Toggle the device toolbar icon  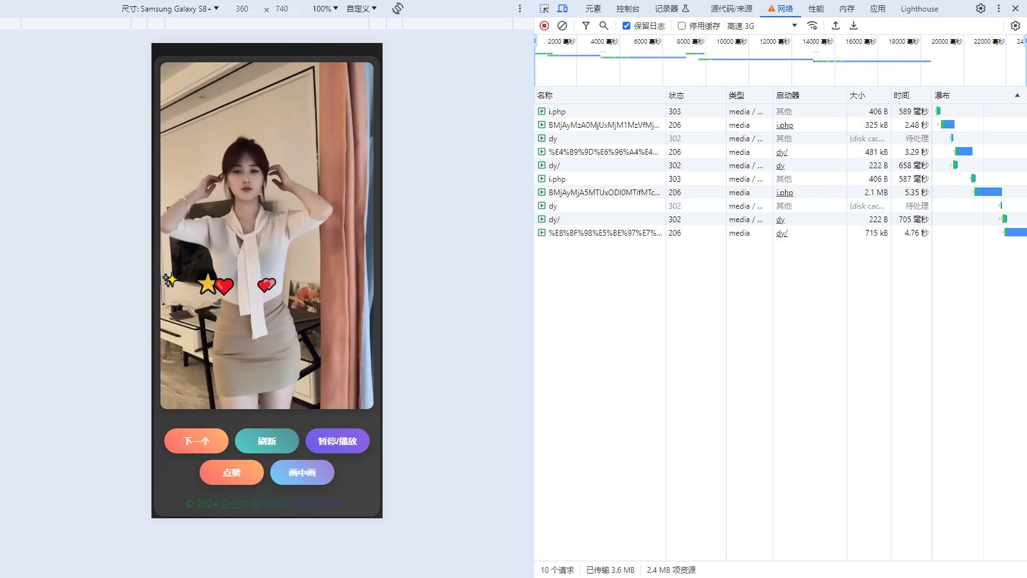tap(562, 8)
